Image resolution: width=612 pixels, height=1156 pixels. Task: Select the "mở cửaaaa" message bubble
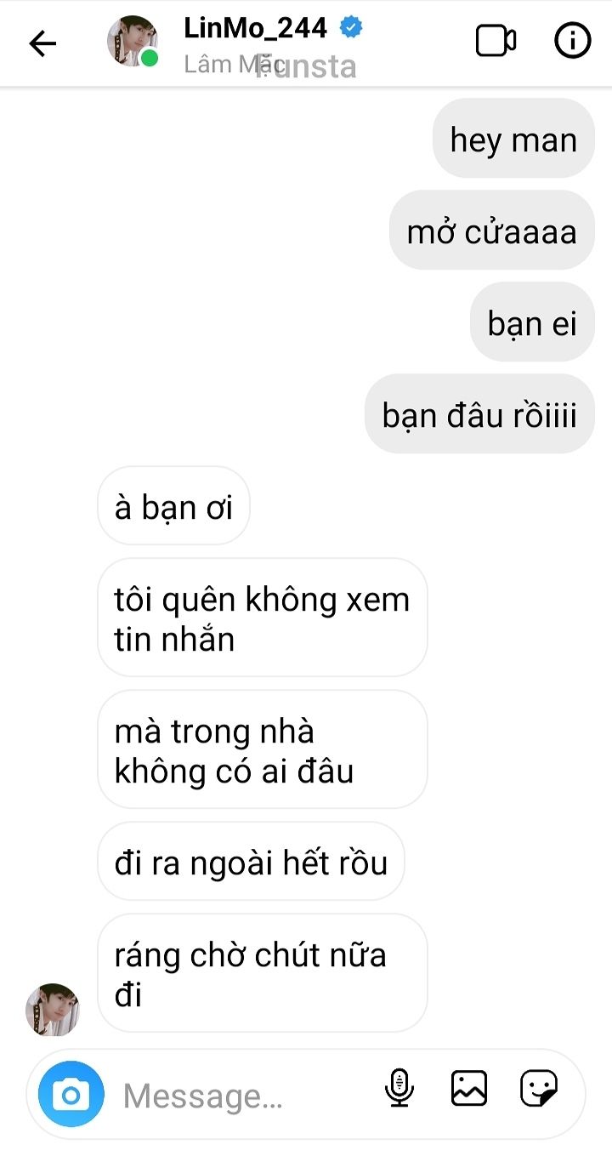492,231
